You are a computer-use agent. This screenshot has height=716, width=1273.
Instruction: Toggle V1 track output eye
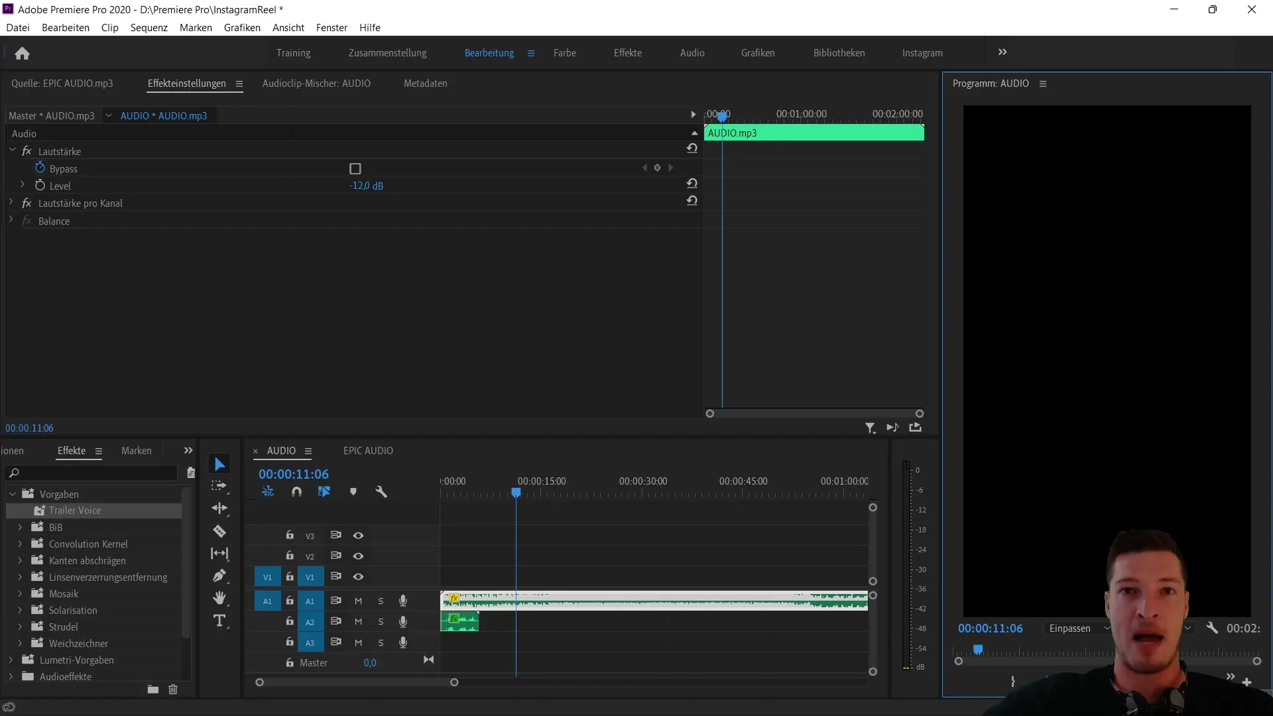tap(358, 577)
